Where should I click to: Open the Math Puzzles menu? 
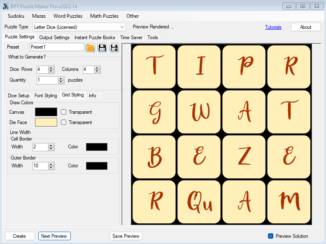[x=104, y=16]
